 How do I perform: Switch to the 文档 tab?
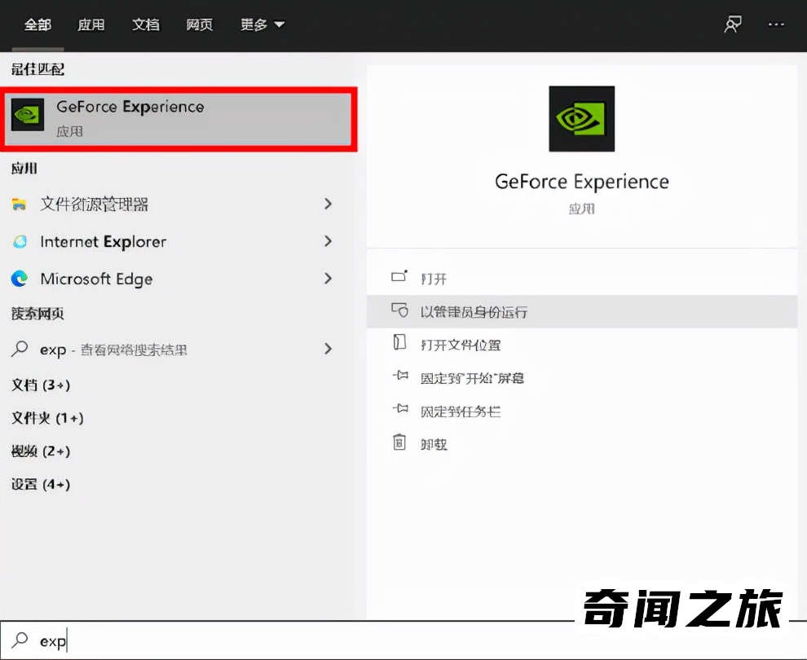(x=146, y=24)
